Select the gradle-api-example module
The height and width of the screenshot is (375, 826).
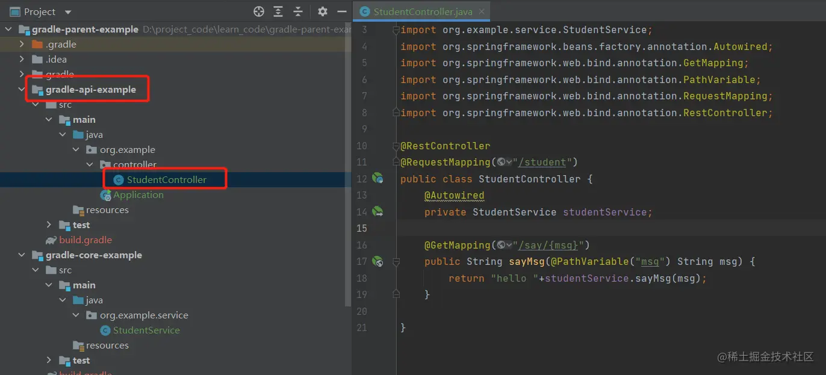(91, 89)
